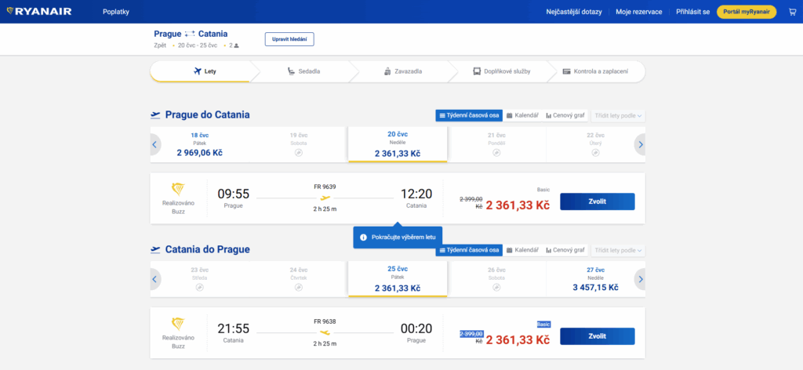Show previous return dates with left arrow
The height and width of the screenshot is (370, 803).
154,279
